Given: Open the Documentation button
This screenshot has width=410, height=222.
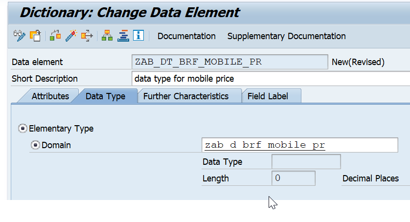Looking at the screenshot, I should (186, 36).
